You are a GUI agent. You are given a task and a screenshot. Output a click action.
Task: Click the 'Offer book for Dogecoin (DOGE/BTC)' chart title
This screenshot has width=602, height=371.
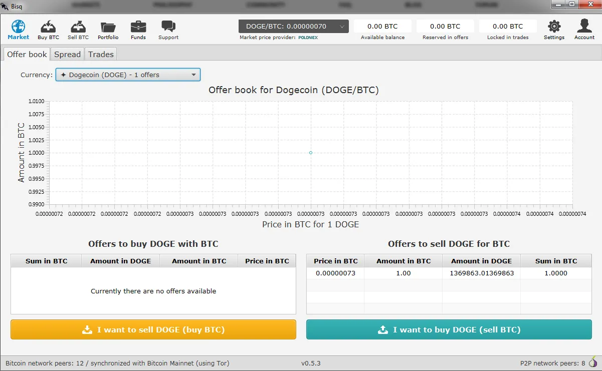[x=294, y=90]
